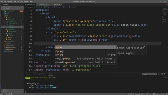Viewport: 168px width, 95px height.
Task: Click 'Spaces: 4' indentation in status bar
Action: [138, 94]
